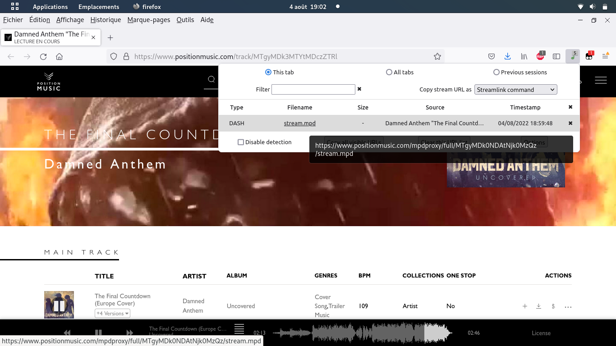Remove the stream.mpd row entry
This screenshot has height=346, width=616.
[x=570, y=123]
